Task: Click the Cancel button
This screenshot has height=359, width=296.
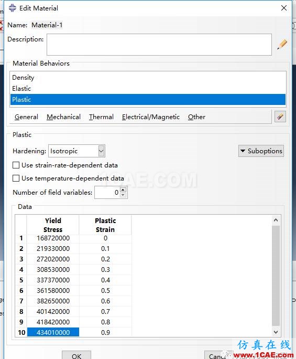Action: [218, 355]
